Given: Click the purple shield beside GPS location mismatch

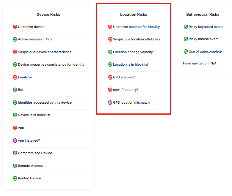Looking at the screenshot, I should click(x=110, y=102).
